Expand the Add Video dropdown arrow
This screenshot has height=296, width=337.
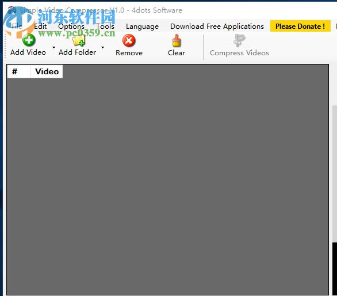53,47
